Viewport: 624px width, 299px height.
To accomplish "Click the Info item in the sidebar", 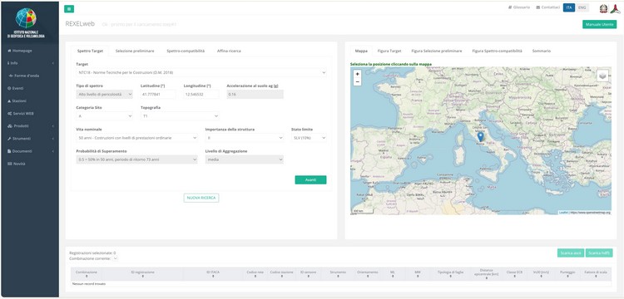I will coord(12,63).
